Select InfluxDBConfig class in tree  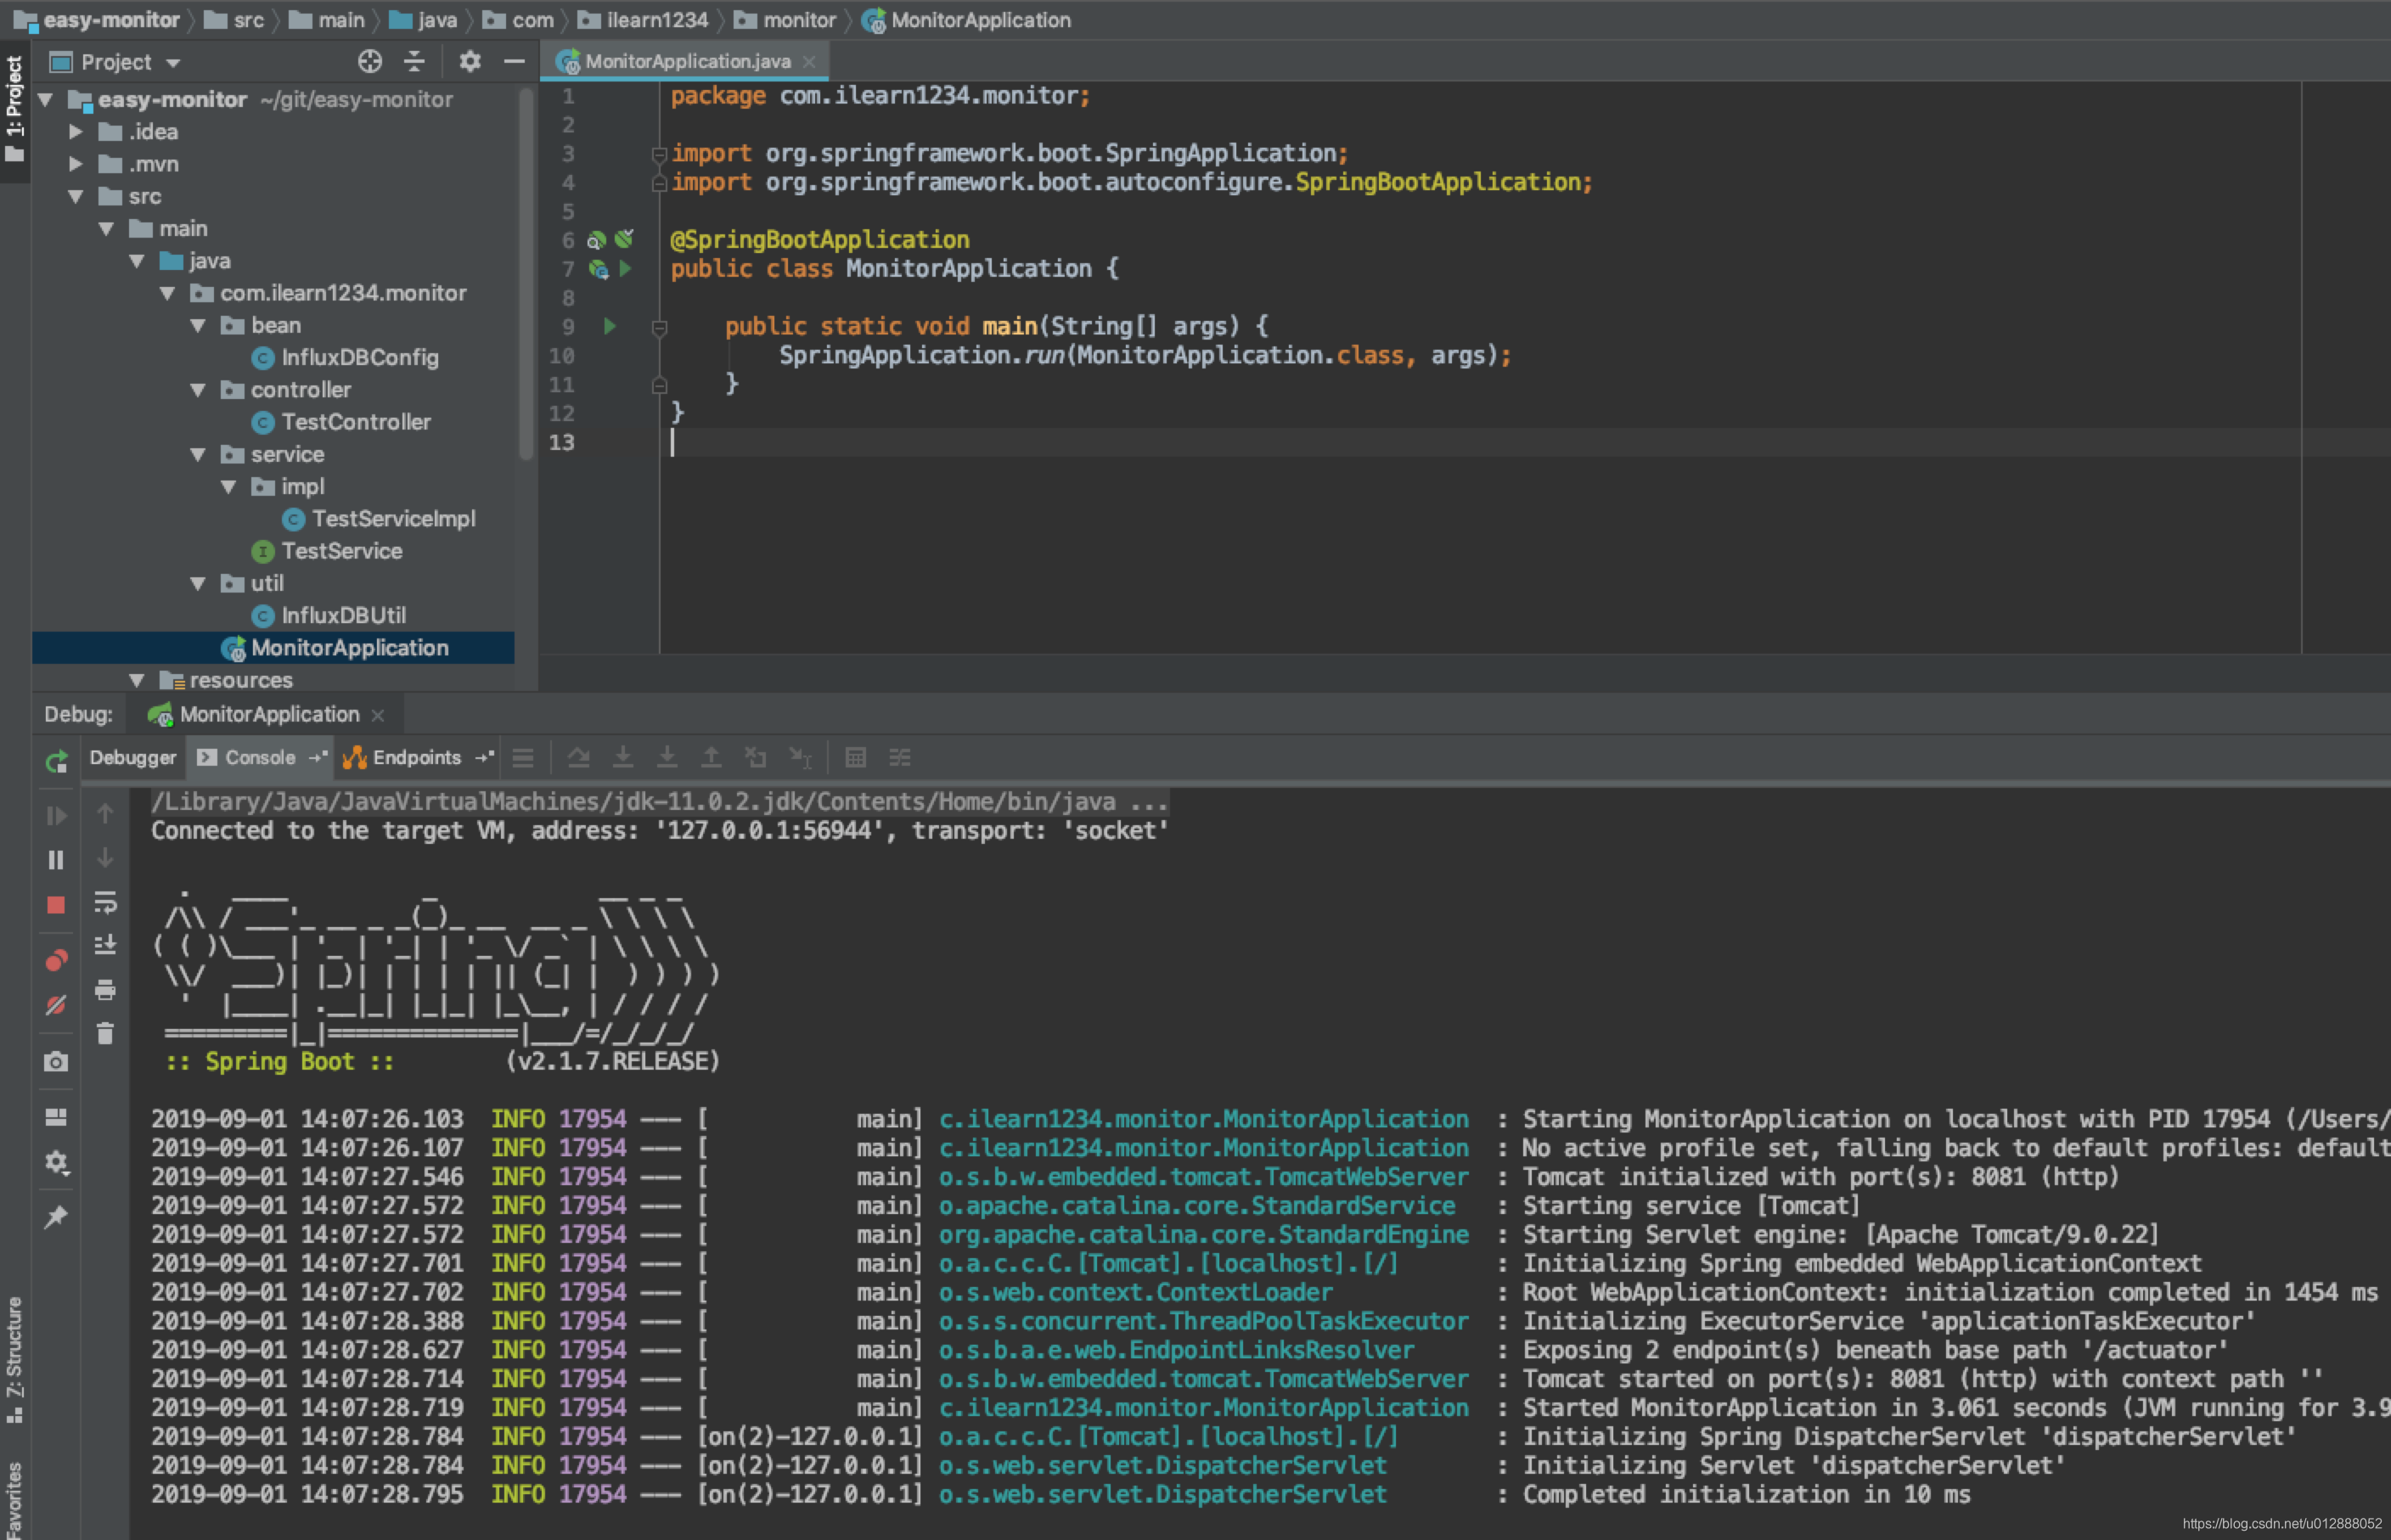[345, 357]
